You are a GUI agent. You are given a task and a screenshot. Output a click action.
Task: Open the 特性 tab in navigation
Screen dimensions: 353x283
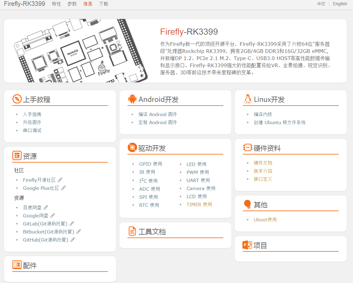click(x=56, y=4)
